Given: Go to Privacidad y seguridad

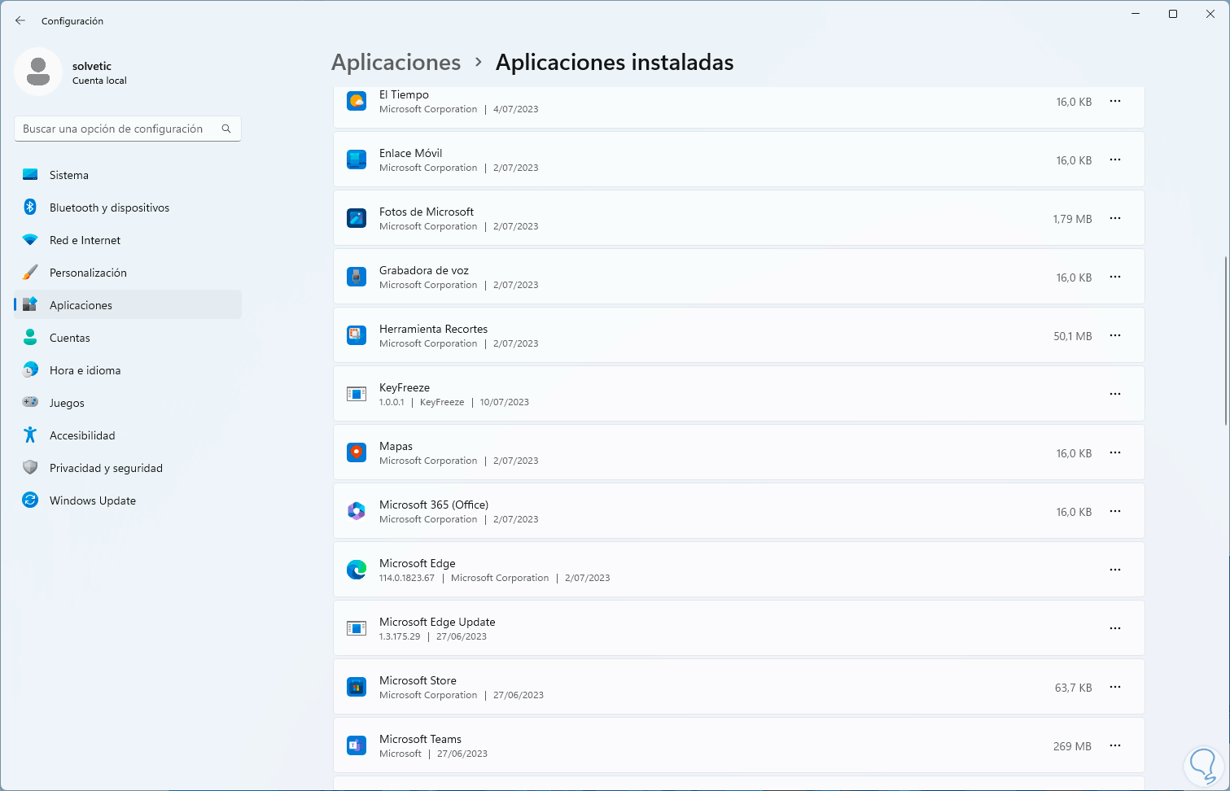Looking at the screenshot, I should pyautogui.click(x=128, y=468).
